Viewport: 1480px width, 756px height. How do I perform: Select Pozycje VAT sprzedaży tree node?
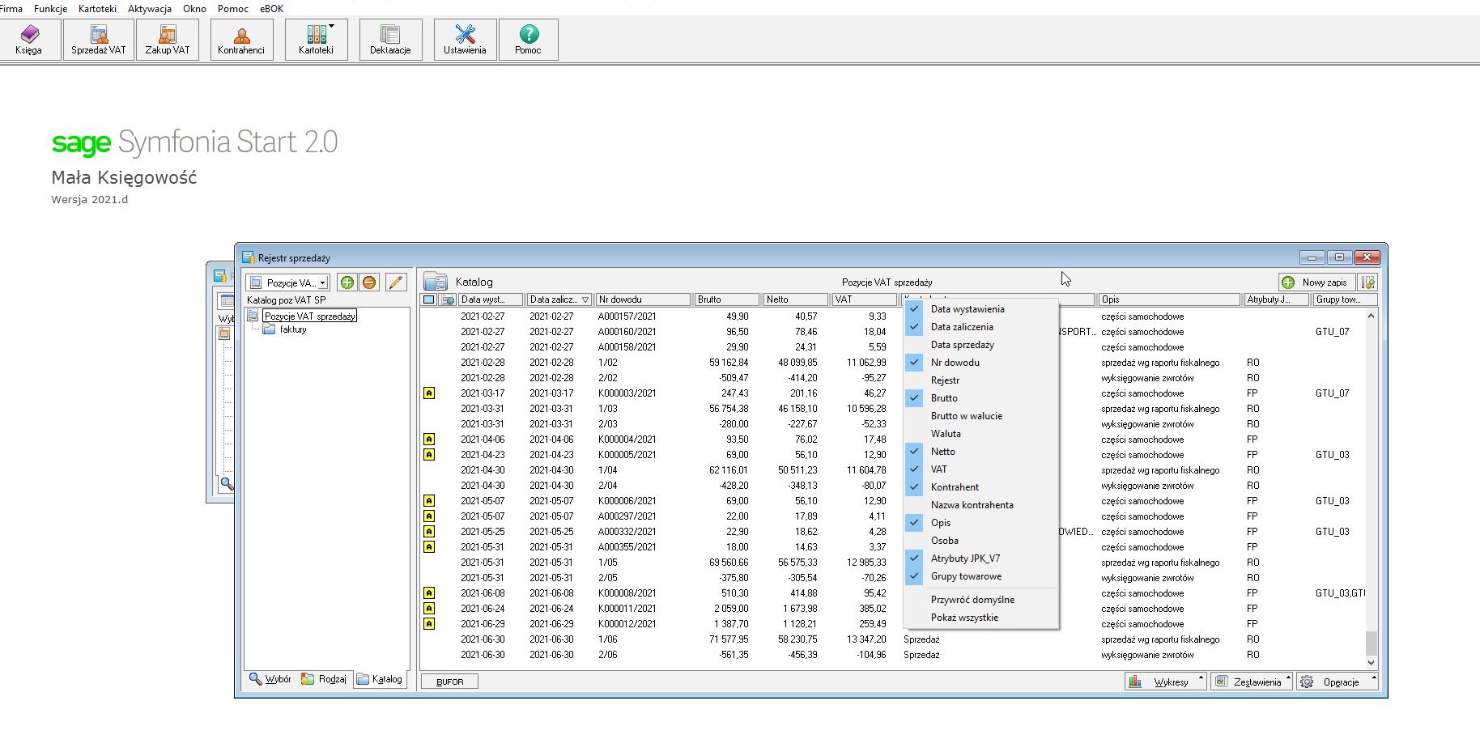point(310,316)
